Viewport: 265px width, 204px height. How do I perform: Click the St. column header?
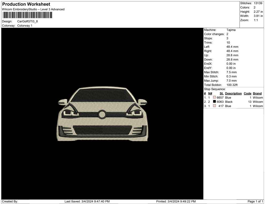[221, 93]
